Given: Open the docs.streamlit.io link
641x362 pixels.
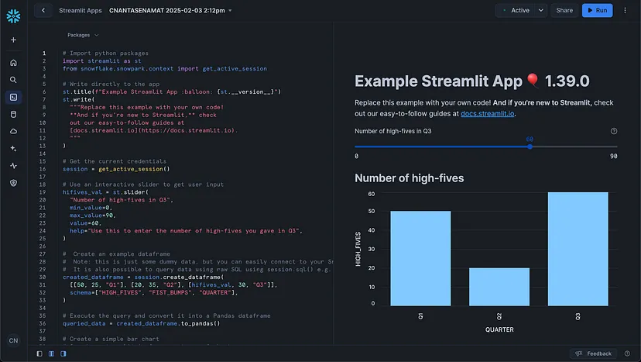Looking at the screenshot, I should pyautogui.click(x=487, y=113).
